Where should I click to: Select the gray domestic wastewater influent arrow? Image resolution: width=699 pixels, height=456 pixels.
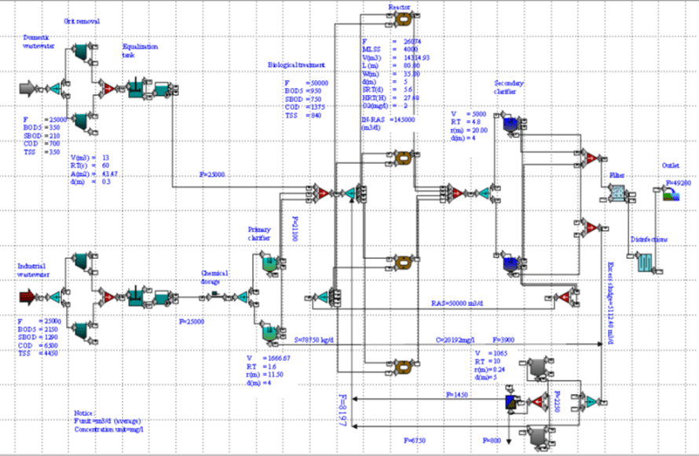26,89
